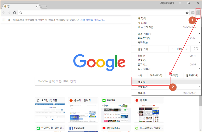The width and height of the screenshot is (202, 132).
Task: Select 전송(C)... from the menu
Action: click(x=166, y=60)
